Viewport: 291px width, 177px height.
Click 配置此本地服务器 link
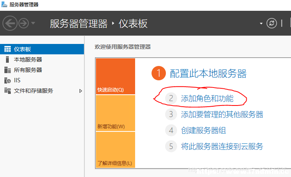click(x=208, y=74)
